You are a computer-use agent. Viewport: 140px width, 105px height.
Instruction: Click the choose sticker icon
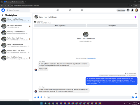click(x=41, y=97)
